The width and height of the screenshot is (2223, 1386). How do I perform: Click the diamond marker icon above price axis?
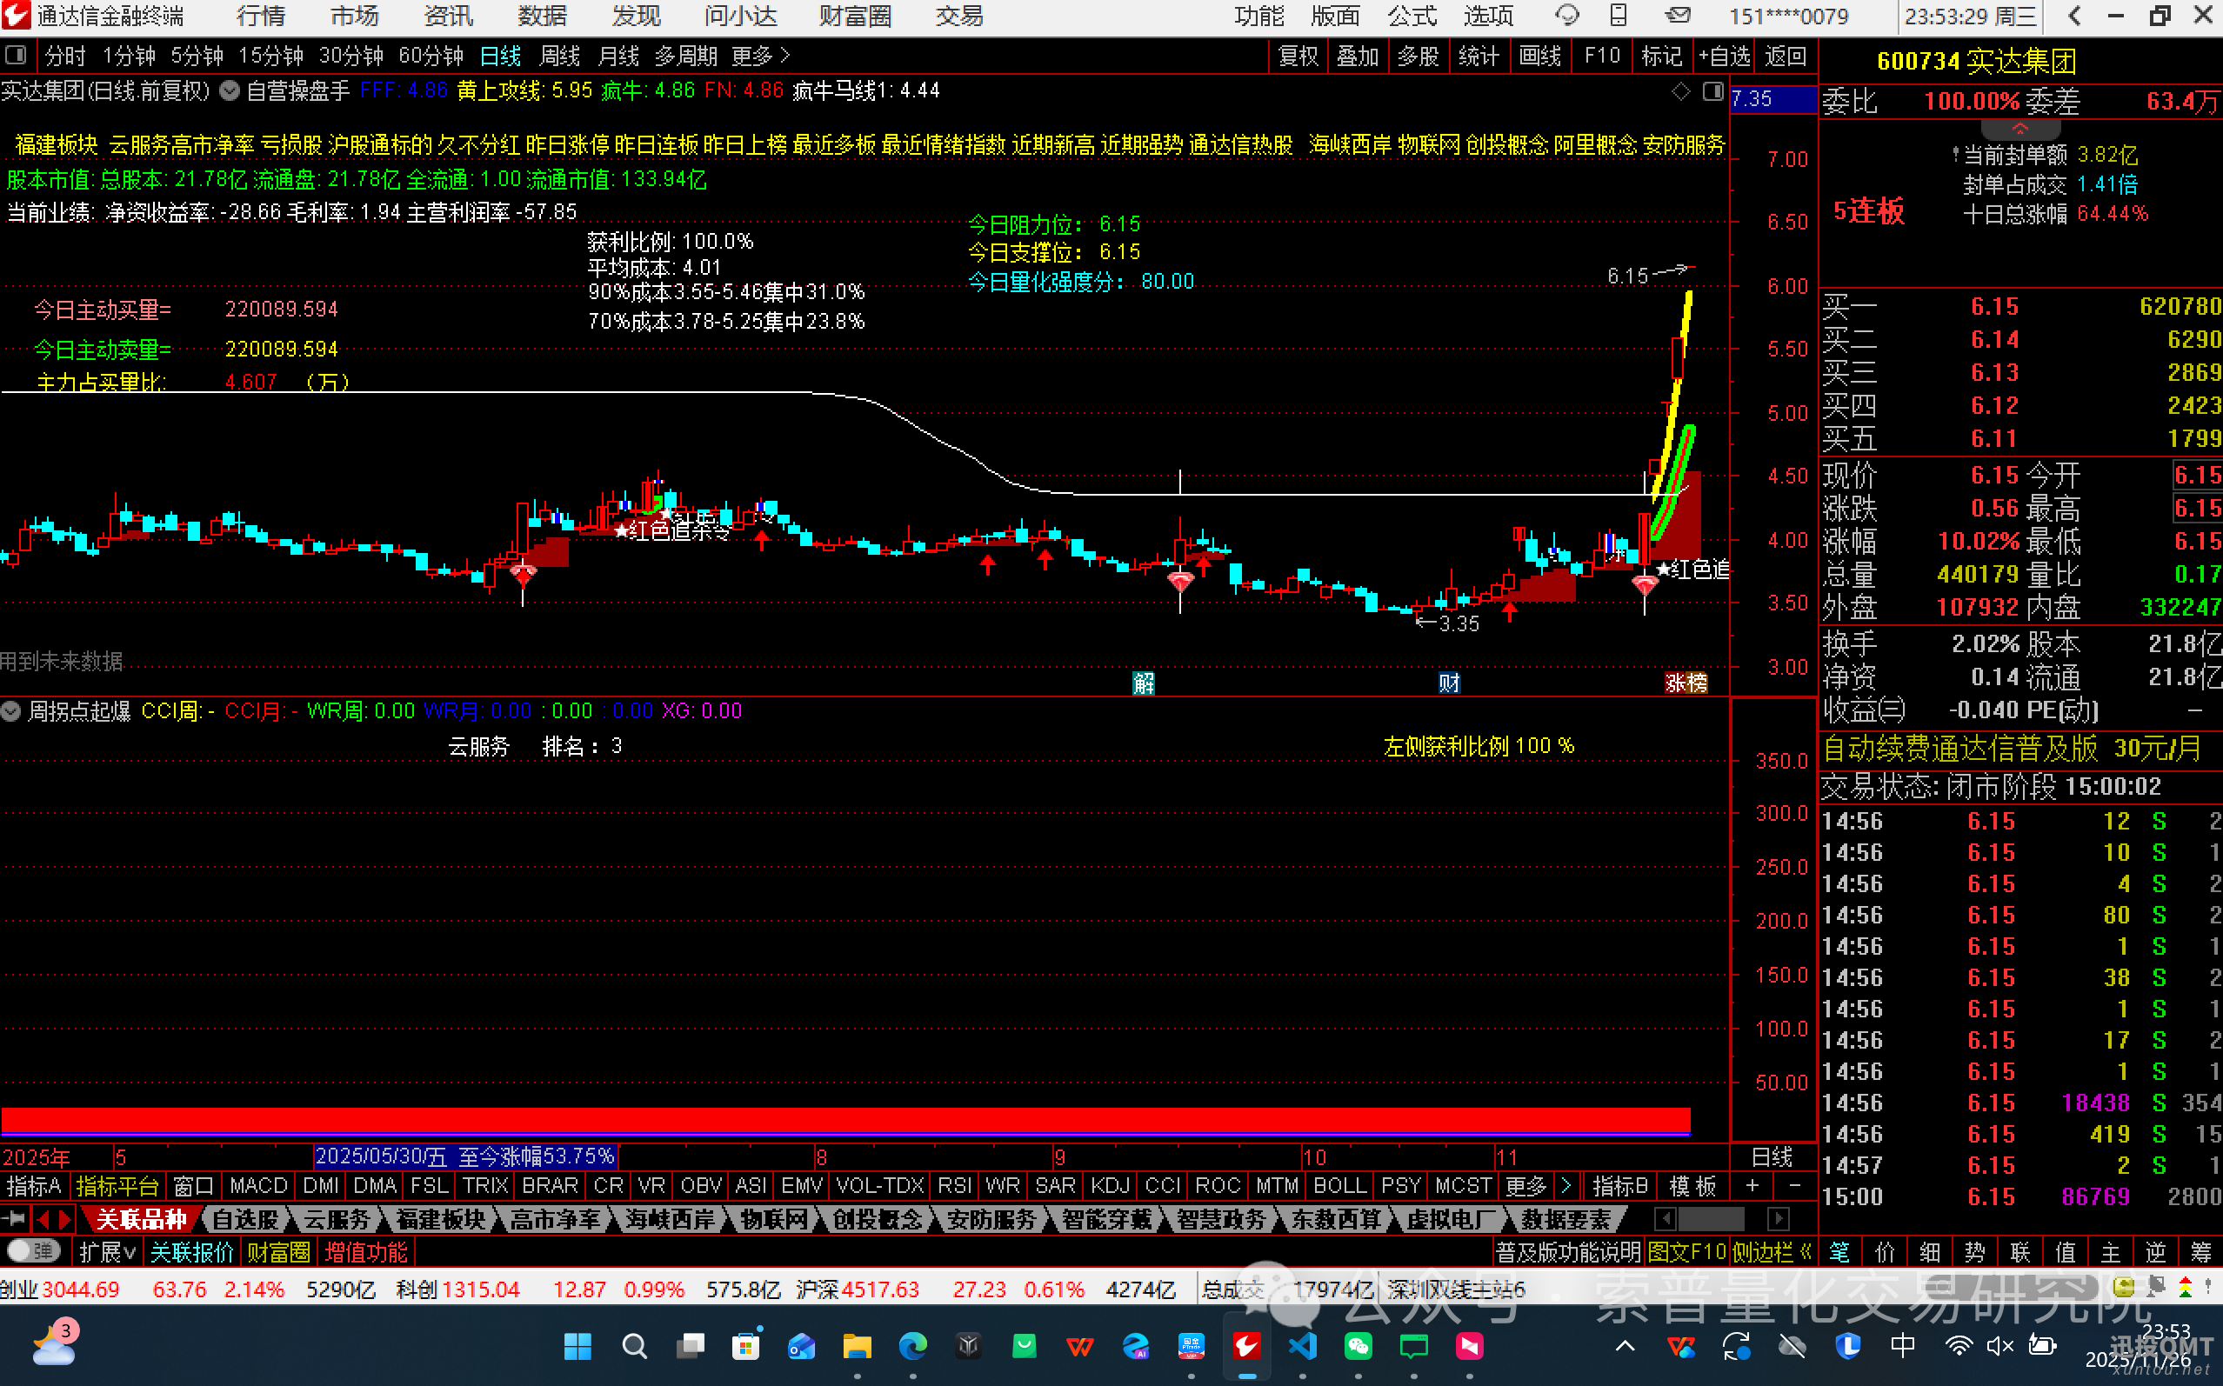click(x=1680, y=90)
